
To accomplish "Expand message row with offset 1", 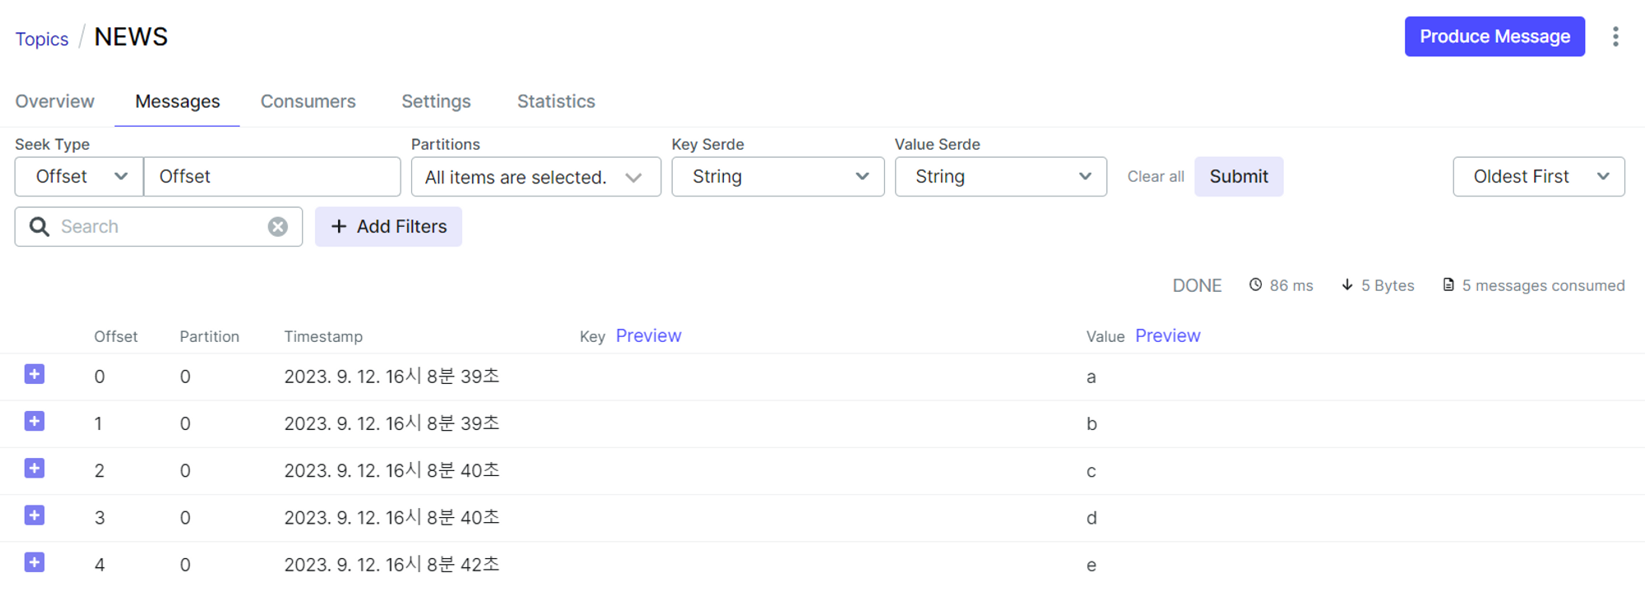I will 35,422.
